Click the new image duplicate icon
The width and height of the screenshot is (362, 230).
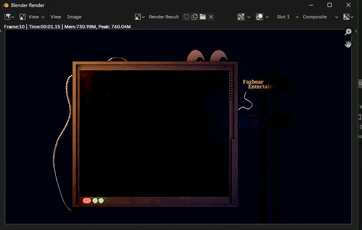195,17
